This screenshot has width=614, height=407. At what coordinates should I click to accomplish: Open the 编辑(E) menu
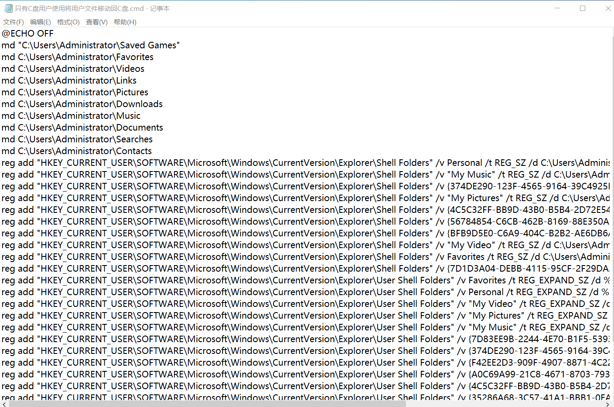click(x=41, y=22)
